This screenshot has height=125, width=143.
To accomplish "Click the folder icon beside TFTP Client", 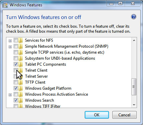I will pyautogui.click(x=20, y=82).
